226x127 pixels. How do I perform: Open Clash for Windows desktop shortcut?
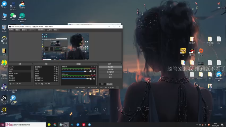(13, 6)
